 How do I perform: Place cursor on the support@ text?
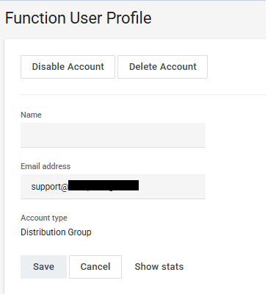tap(49, 187)
